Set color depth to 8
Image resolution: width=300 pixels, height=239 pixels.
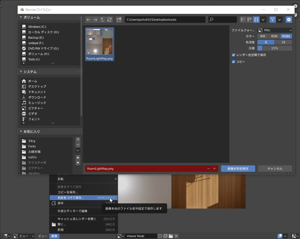266,42
